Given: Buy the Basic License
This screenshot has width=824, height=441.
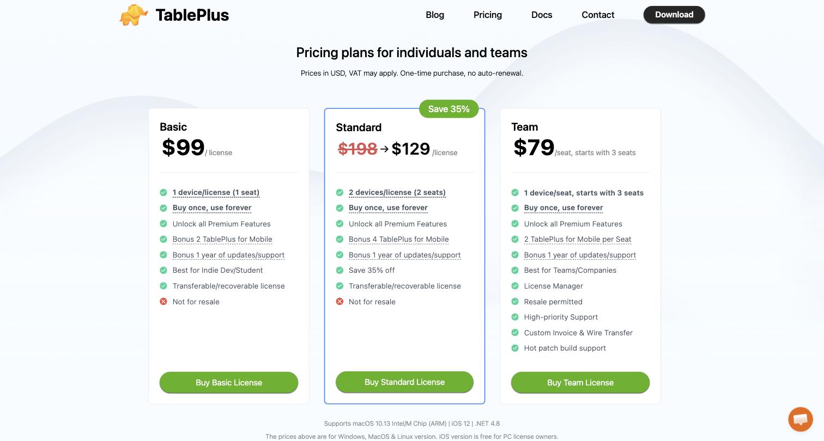Looking at the screenshot, I should [229, 382].
